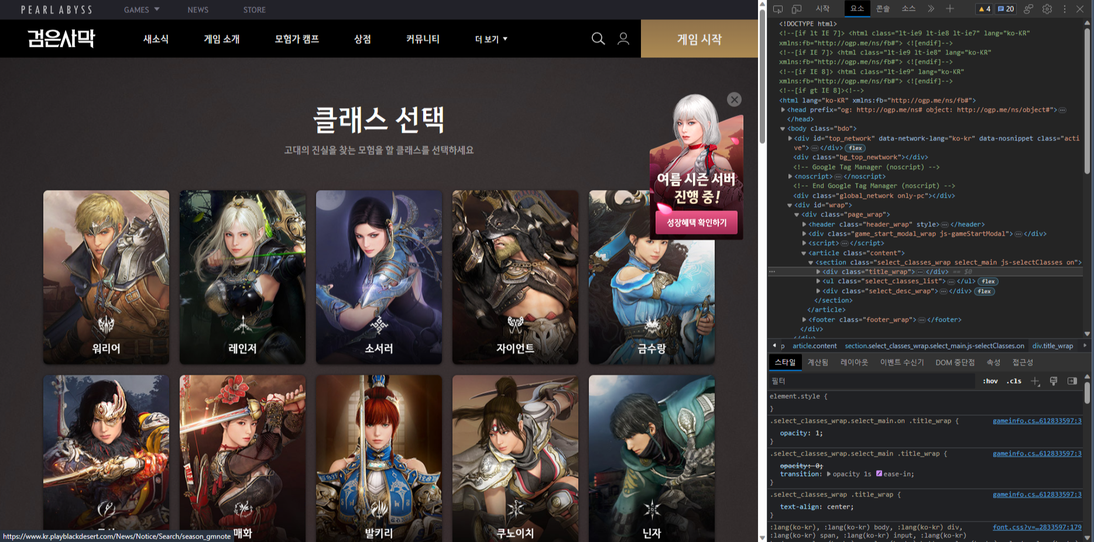
Task: Click the 검은사막 site logo
Action: click(61, 39)
